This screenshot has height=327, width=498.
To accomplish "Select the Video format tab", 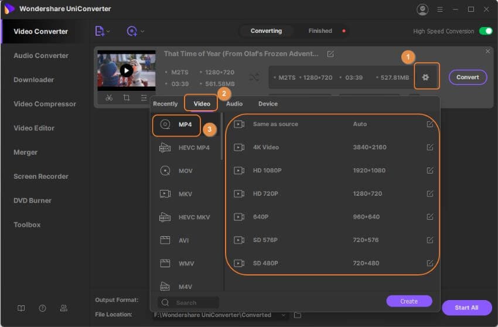I will point(202,104).
